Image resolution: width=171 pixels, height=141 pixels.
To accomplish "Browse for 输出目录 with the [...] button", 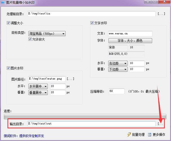I will (x=160, y=124).
